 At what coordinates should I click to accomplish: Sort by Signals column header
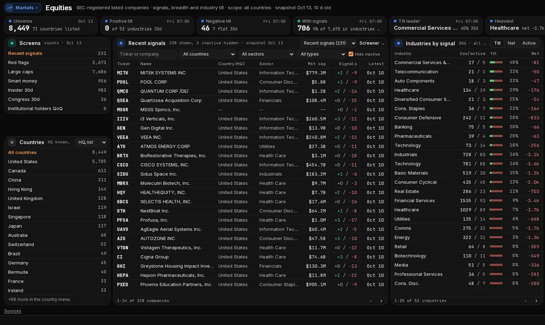348,64
